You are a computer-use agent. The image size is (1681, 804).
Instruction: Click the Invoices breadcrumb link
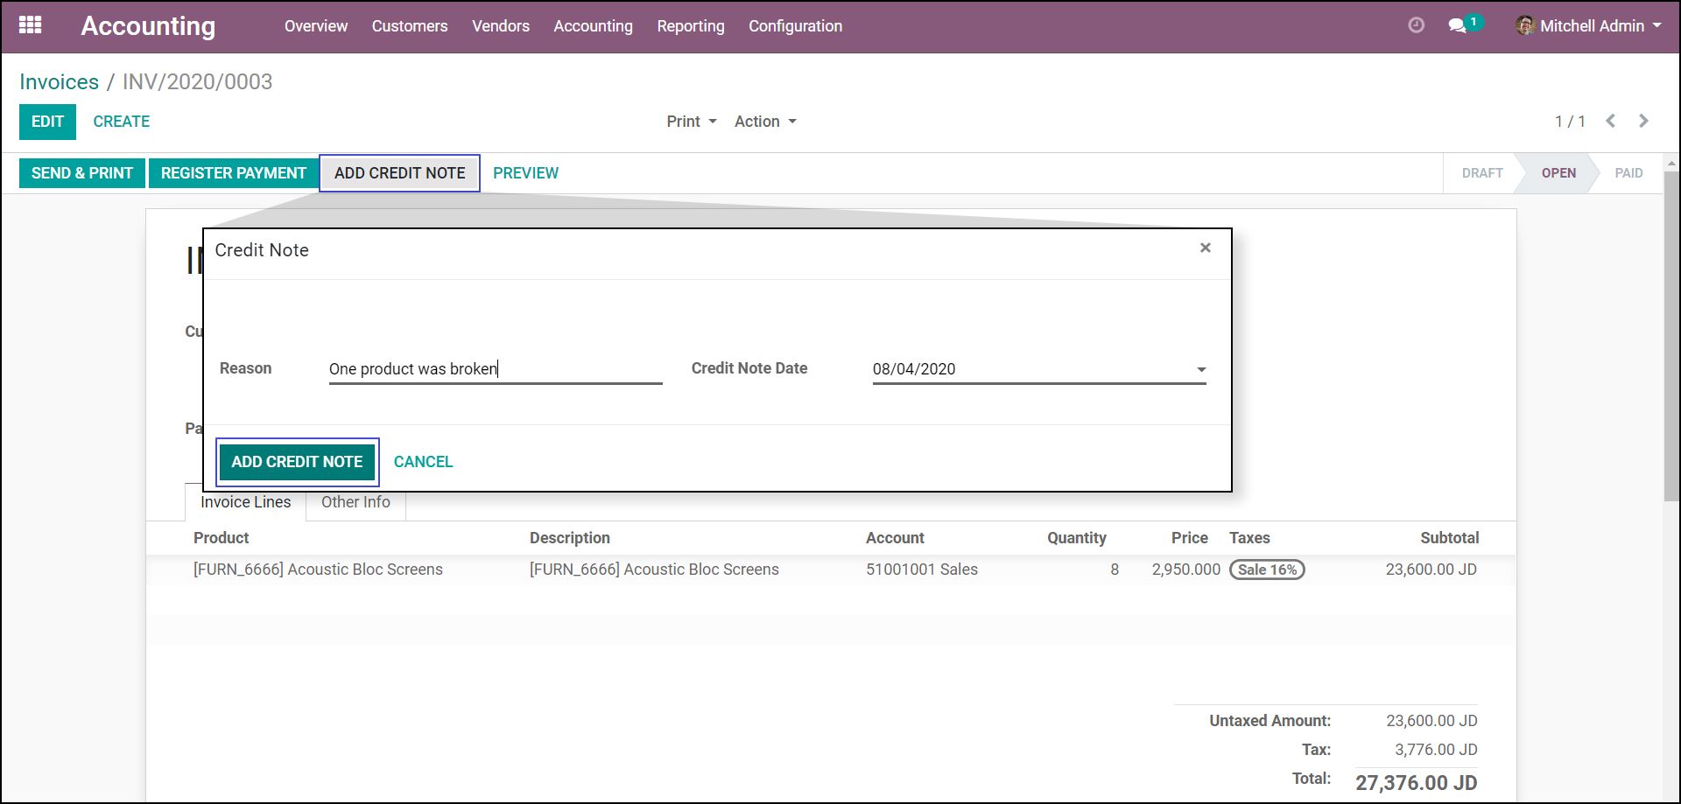[x=59, y=81]
